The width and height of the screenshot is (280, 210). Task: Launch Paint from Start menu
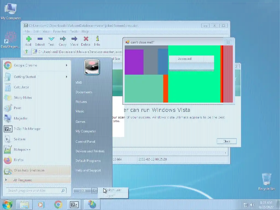click(x=37, y=108)
